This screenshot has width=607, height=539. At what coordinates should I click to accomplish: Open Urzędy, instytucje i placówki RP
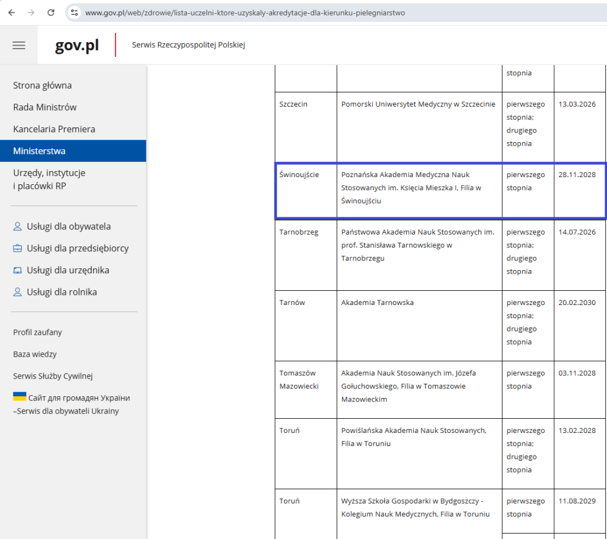[x=49, y=179]
